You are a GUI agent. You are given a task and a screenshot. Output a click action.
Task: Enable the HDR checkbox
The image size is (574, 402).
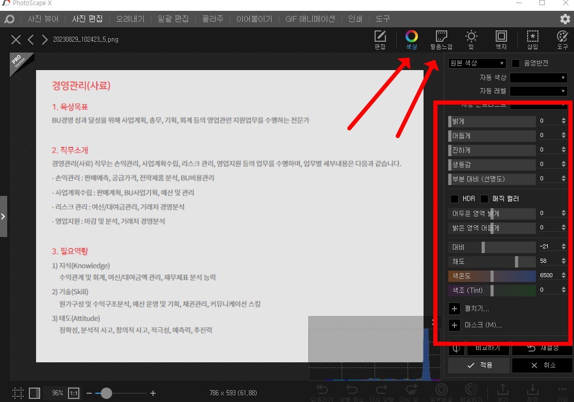click(455, 198)
